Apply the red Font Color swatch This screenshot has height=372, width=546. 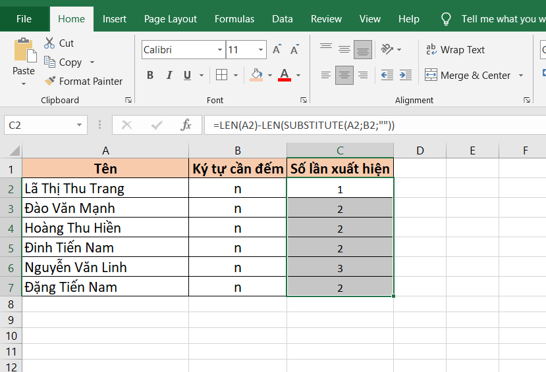point(285,75)
